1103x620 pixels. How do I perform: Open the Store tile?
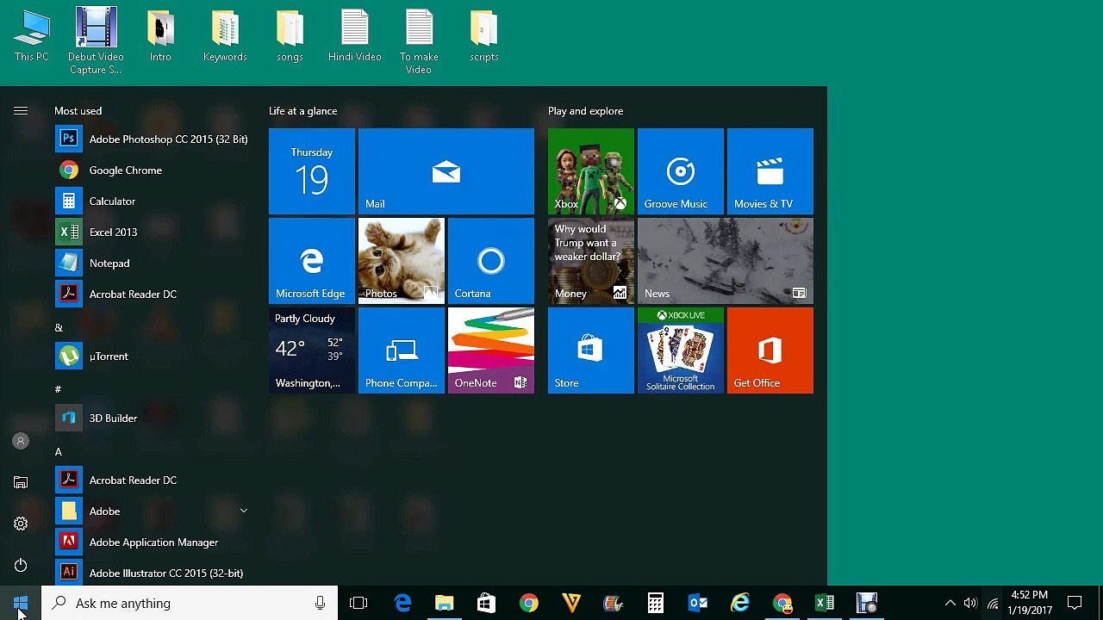pyautogui.click(x=591, y=350)
